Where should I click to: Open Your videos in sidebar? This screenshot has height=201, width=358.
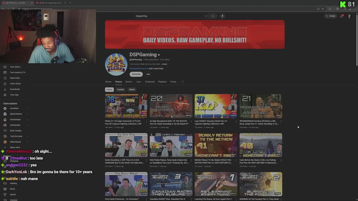[x=16, y=67]
